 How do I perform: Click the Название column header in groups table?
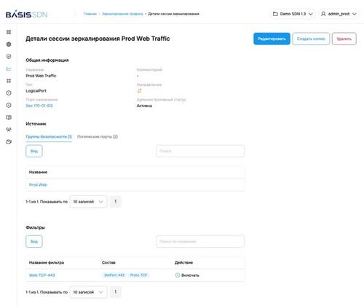coord(38,172)
